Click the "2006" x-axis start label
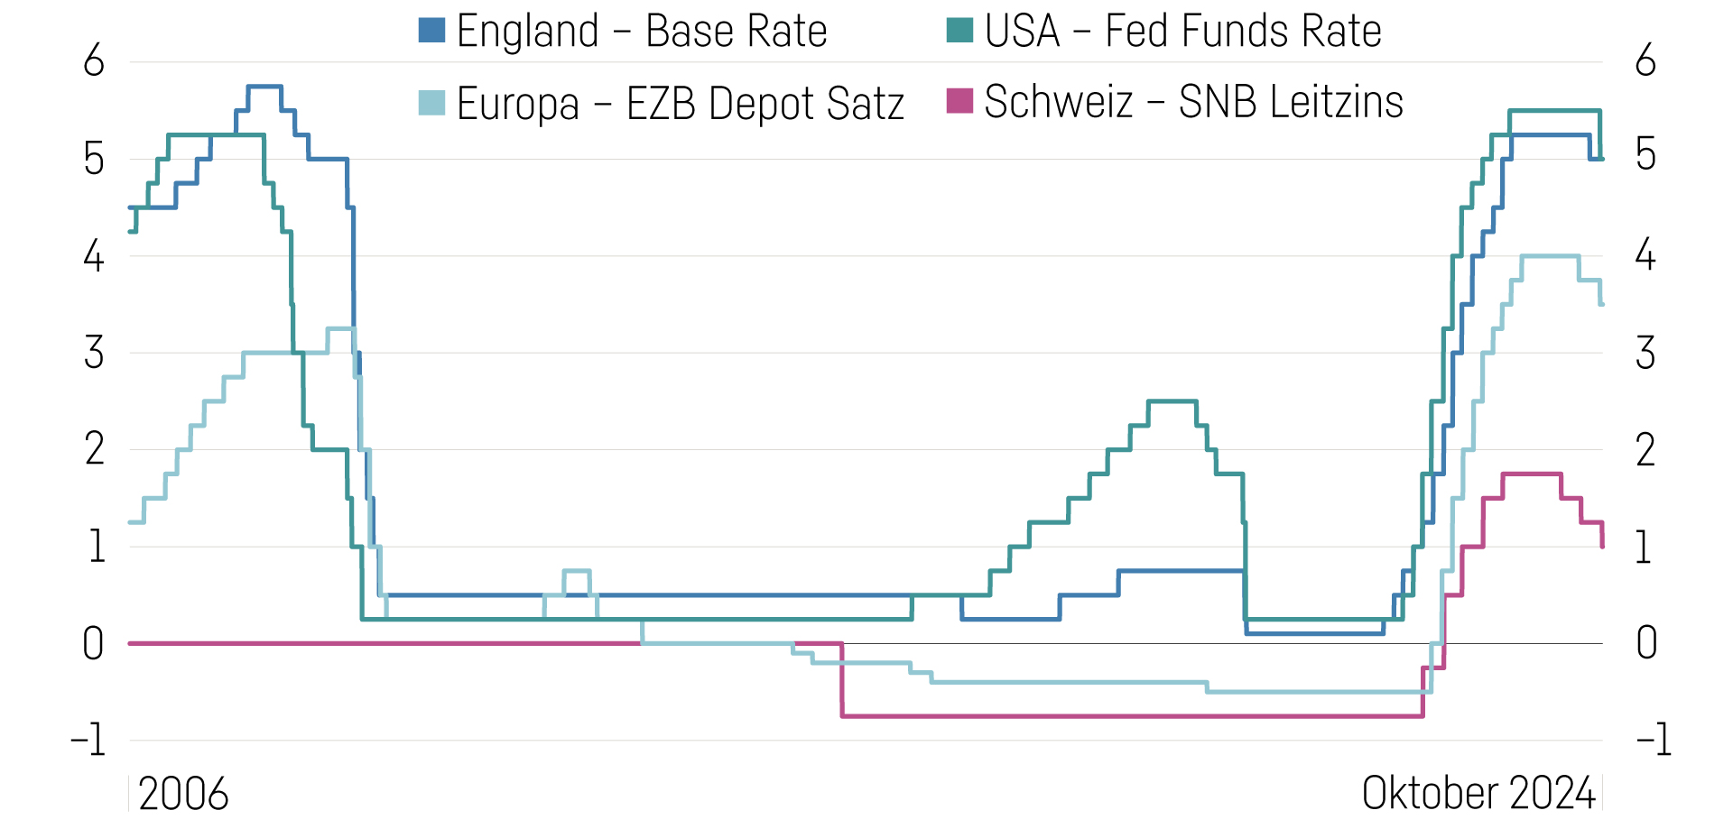 [183, 794]
